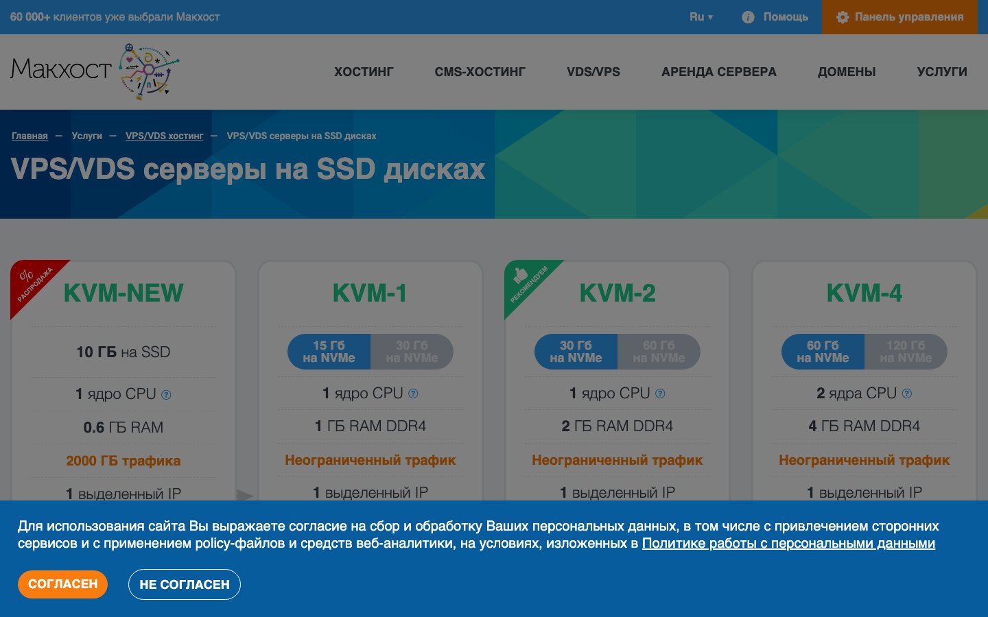Click the CPU help icon in KVM-1

(413, 394)
